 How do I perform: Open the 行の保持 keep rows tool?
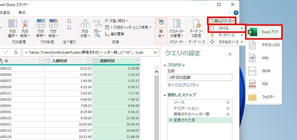tap(41, 28)
